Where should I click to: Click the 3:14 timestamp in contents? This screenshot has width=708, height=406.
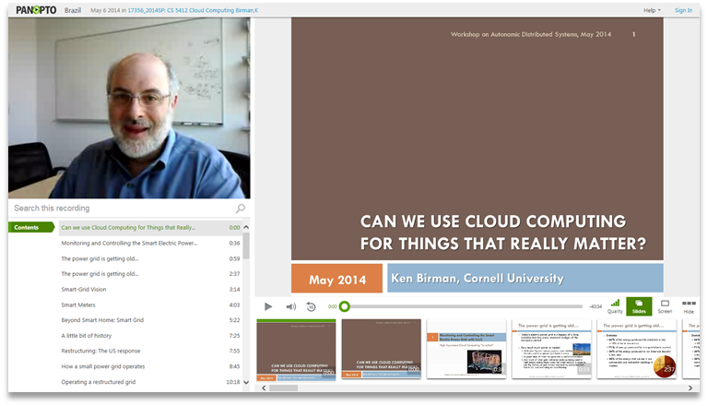tap(234, 290)
